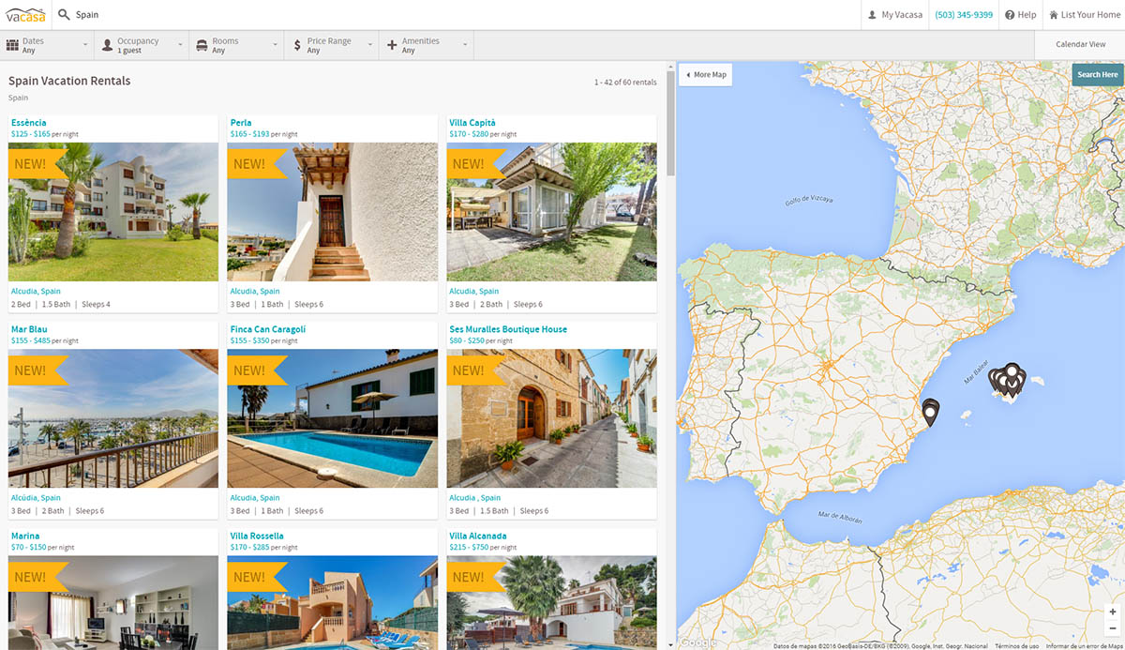Click the Essència price $125 - $165
The height and width of the screenshot is (650, 1125).
click(x=31, y=134)
